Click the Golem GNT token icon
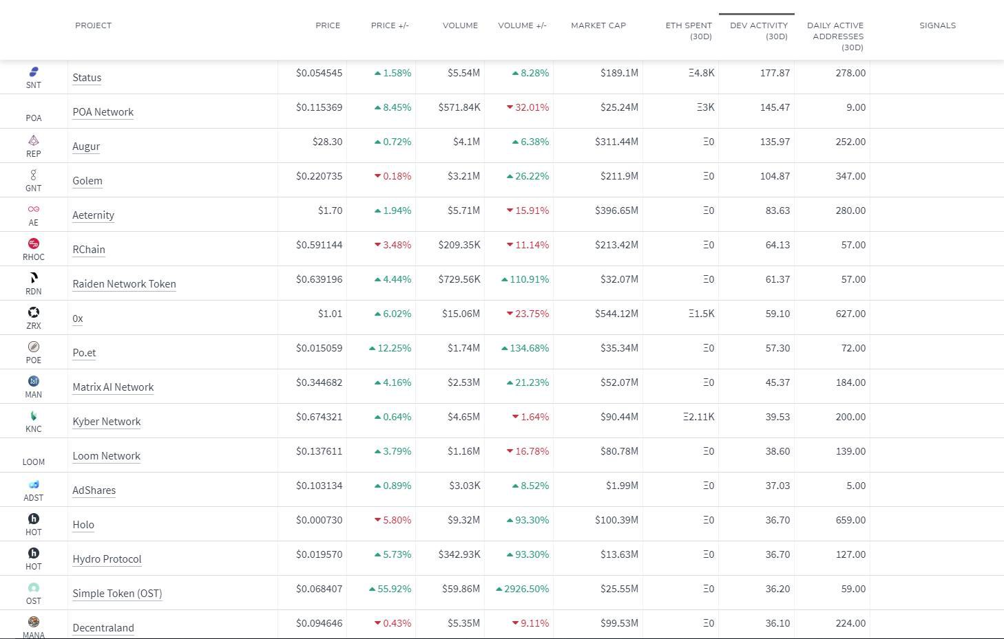The width and height of the screenshot is (1004, 639). click(34, 175)
